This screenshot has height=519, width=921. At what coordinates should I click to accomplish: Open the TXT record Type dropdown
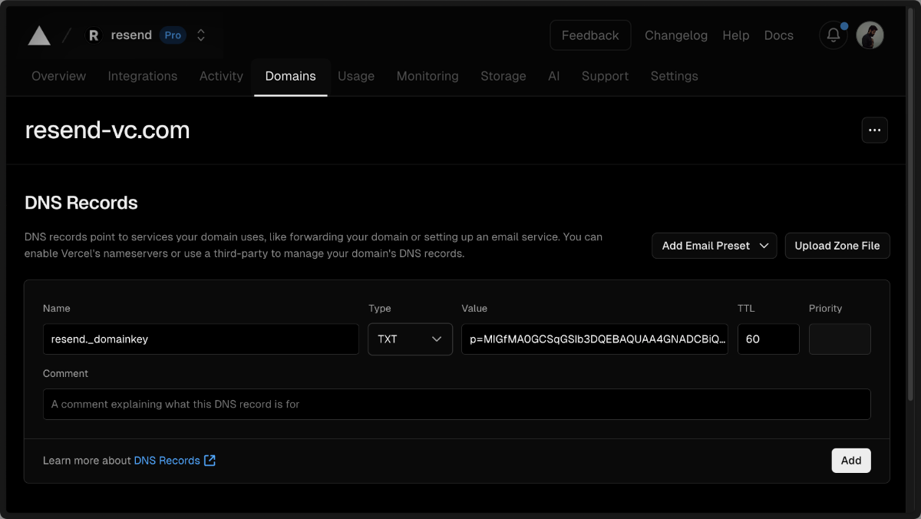410,339
